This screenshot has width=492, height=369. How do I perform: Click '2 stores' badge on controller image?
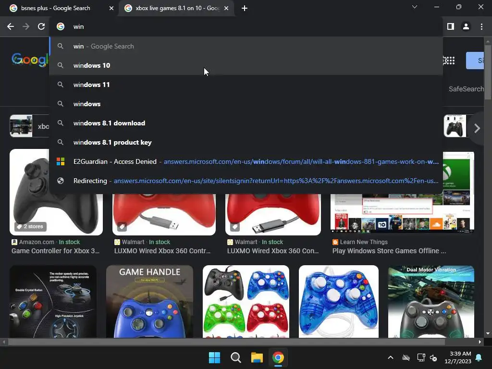[30, 227]
